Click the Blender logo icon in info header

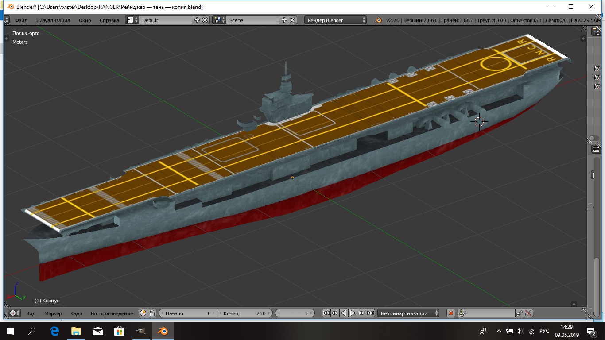coord(378,20)
